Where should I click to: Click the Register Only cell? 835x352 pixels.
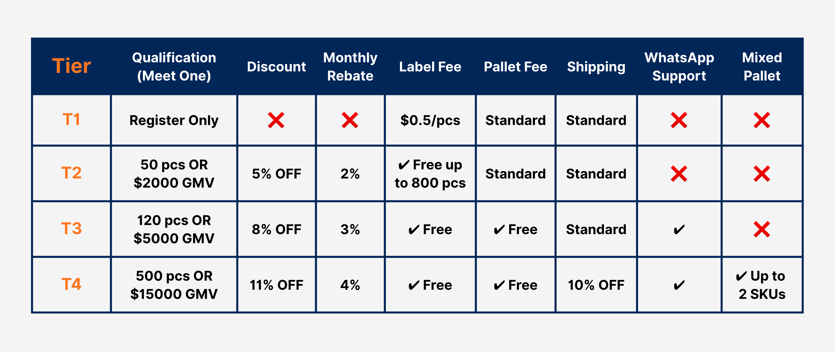(x=174, y=120)
